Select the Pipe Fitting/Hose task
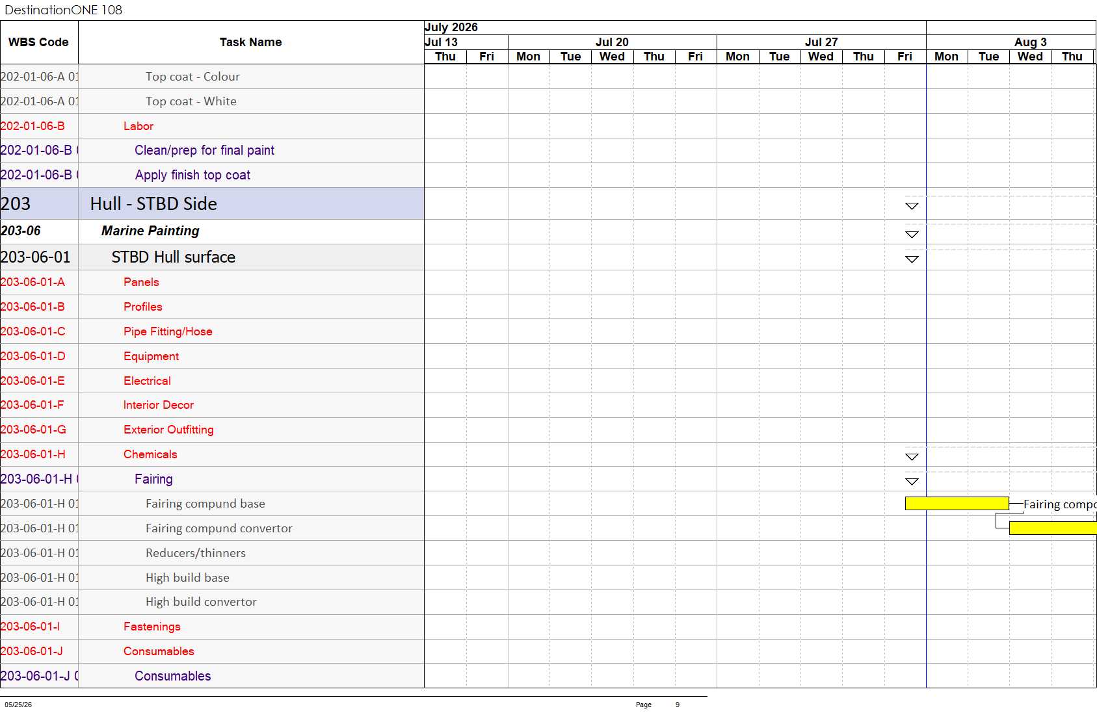Viewport: 1097px width, 713px height. pyautogui.click(x=168, y=331)
